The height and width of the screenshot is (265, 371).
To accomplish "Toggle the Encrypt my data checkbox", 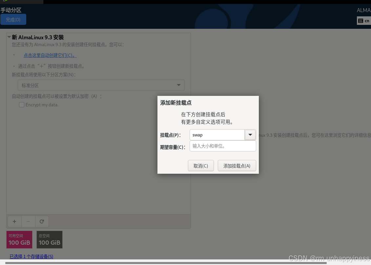I will [22, 105].
